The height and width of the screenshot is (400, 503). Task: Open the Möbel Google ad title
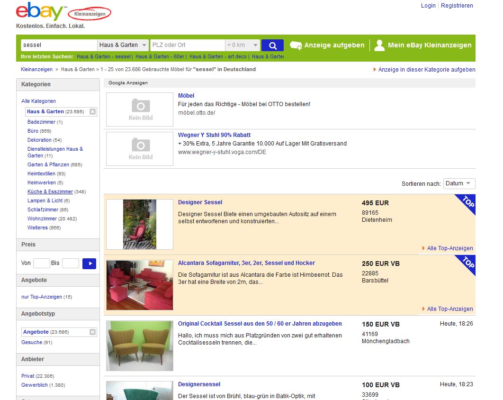click(186, 96)
